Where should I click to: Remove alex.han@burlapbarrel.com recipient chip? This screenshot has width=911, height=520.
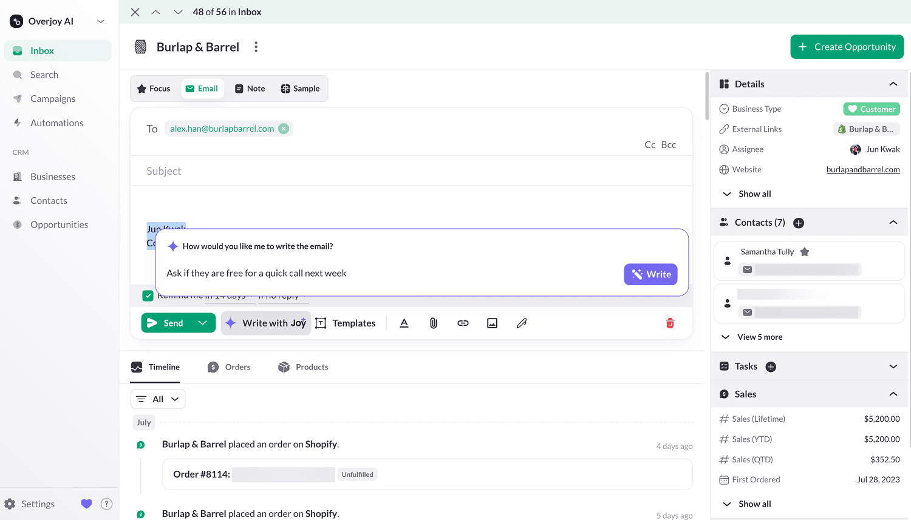click(284, 129)
